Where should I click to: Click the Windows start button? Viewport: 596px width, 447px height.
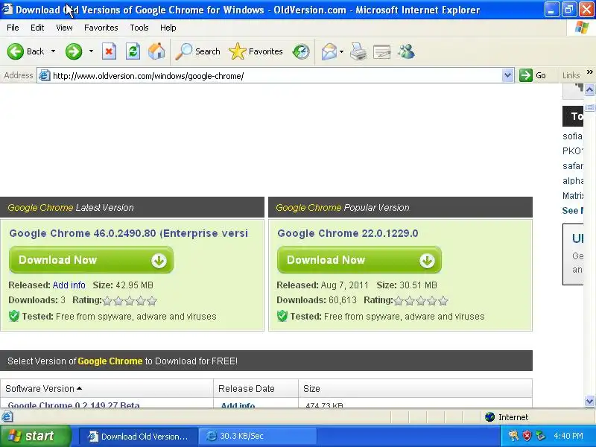35,436
